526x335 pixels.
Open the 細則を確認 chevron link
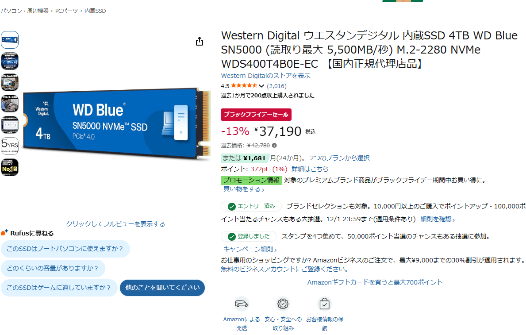pos(438,219)
